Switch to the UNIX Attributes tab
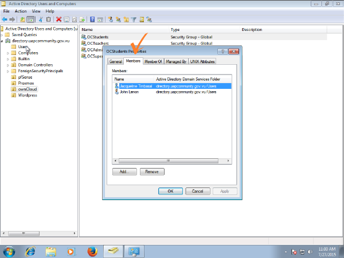344x258 pixels. coord(202,61)
